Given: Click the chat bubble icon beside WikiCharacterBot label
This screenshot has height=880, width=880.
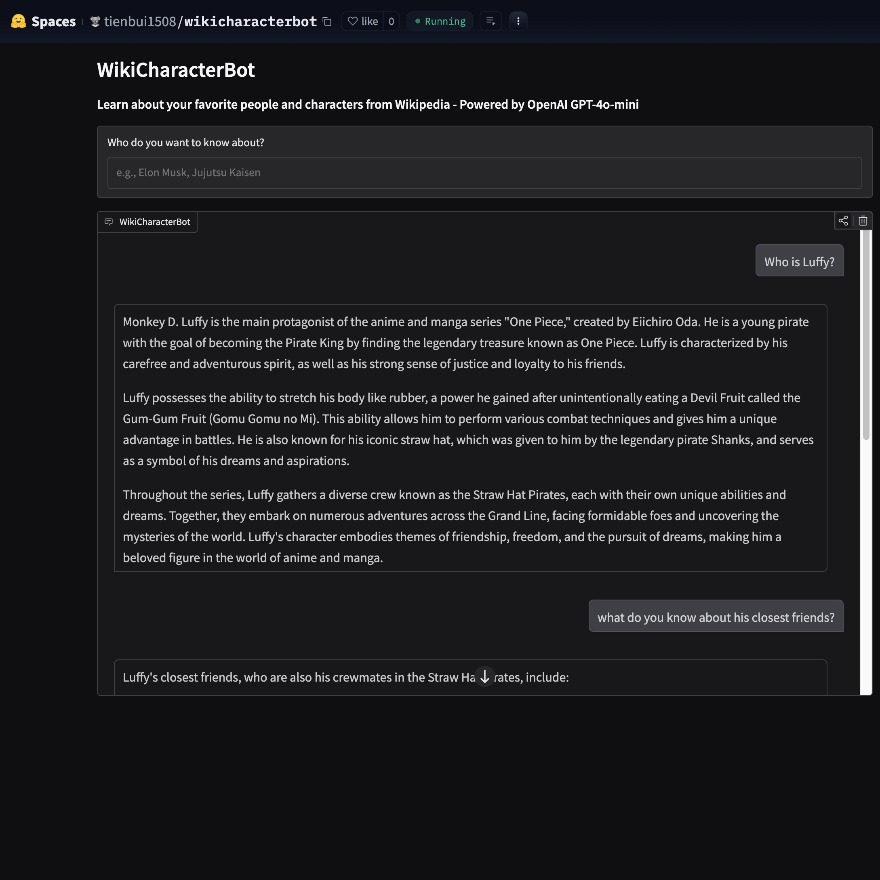Looking at the screenshot, I should tap(109, 222).
